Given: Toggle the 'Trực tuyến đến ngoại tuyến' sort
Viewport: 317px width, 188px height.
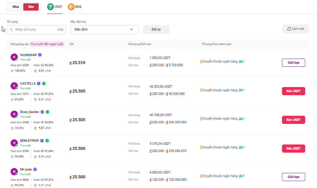Looking at the screenshot, I should point(47,44).
